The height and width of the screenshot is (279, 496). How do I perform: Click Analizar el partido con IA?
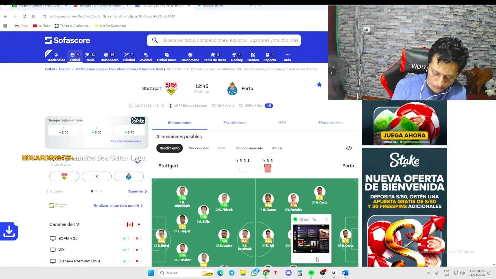[118, 206]
